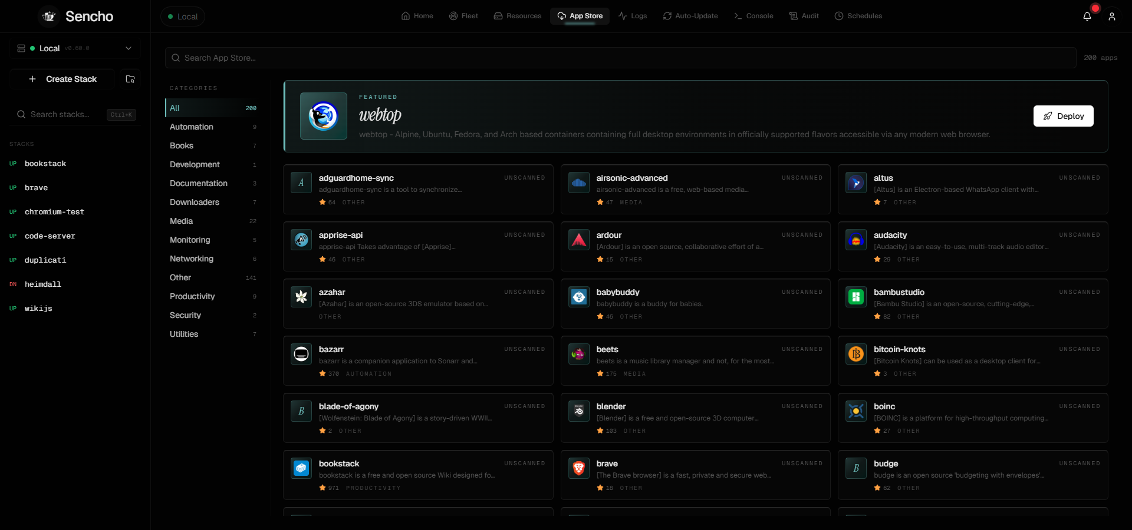Filter by Monitoring category
The image size is (1132, 530).
(213, 240)
